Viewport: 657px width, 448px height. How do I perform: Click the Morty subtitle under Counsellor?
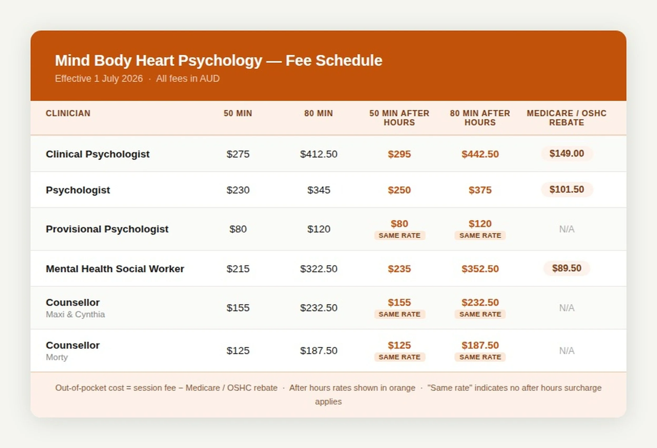pos(57,357)
